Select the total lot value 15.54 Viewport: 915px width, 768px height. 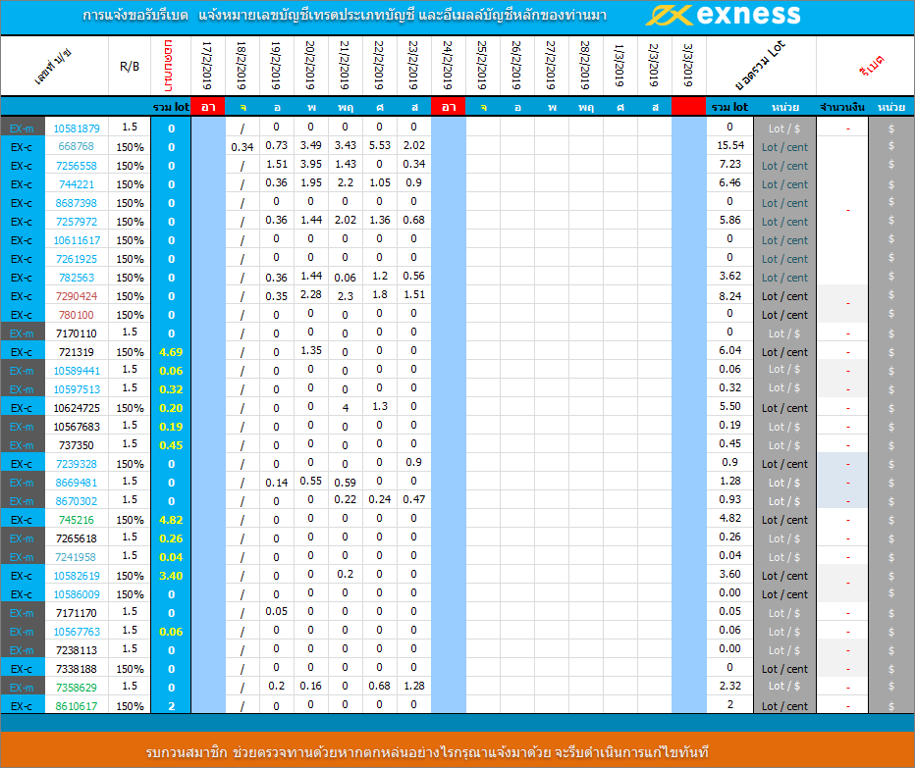tap(730, 145)
